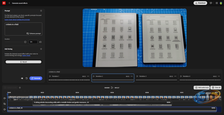Click the 00:08 mark on timeline ruler
Viewport: 224px width, 115px height.
coord(147,92)
